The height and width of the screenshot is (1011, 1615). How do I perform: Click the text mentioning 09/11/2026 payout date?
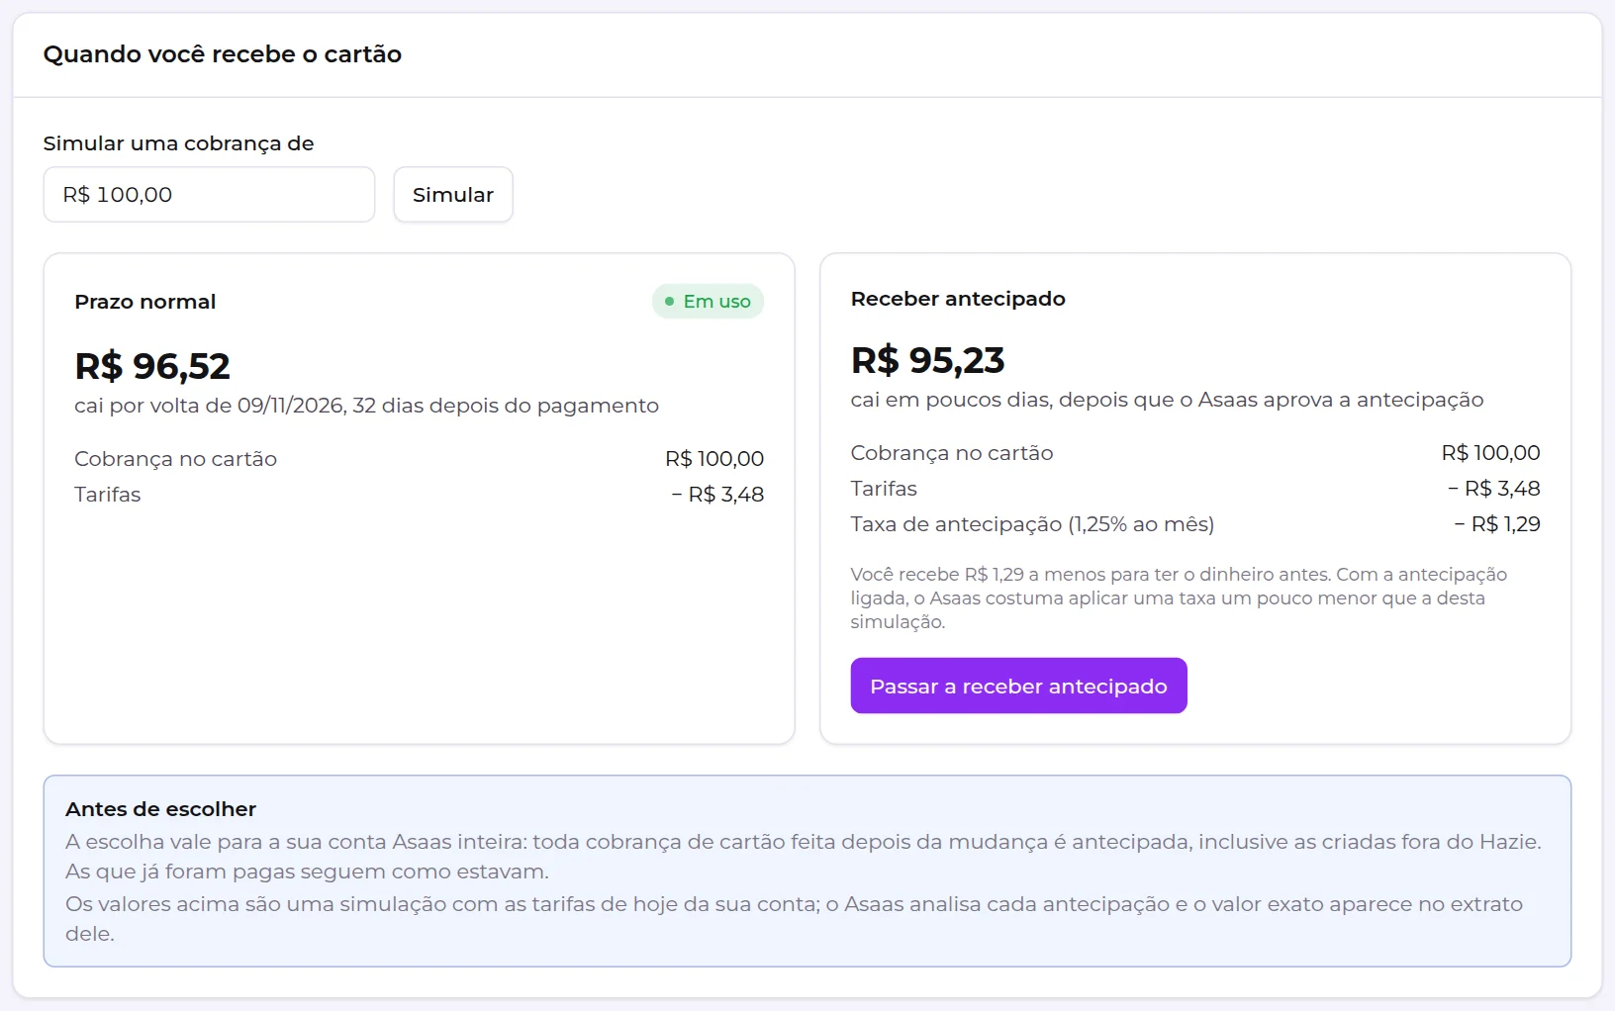[366, 406]
